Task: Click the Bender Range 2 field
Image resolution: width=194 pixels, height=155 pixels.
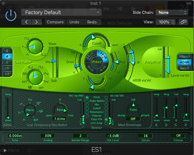Action: 80,136
